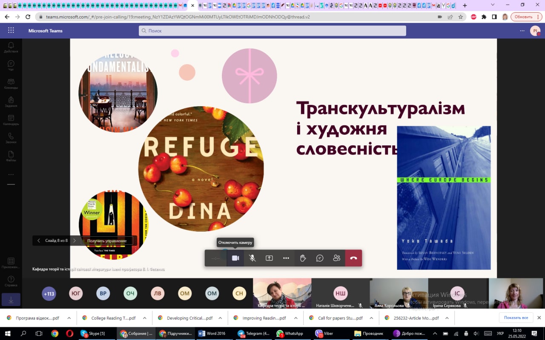Open Проводник from the taskbar
Screen dimensions: 545x340
(x=369, y=334)
